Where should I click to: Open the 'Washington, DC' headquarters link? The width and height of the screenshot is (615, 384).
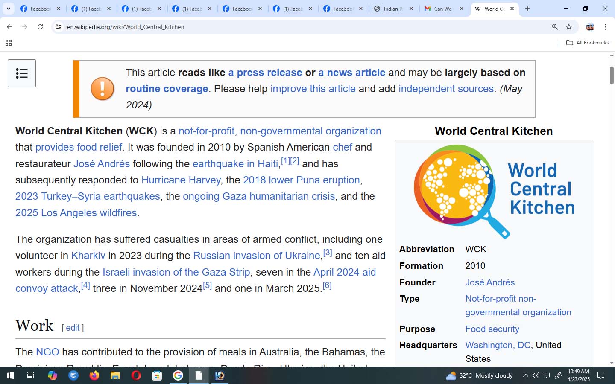(498, 345)
